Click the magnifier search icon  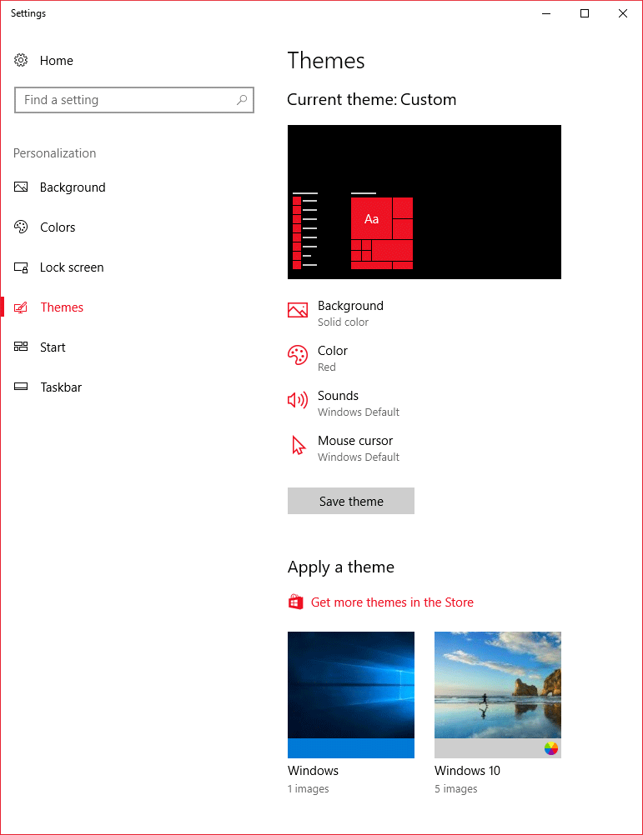(242, 99)
